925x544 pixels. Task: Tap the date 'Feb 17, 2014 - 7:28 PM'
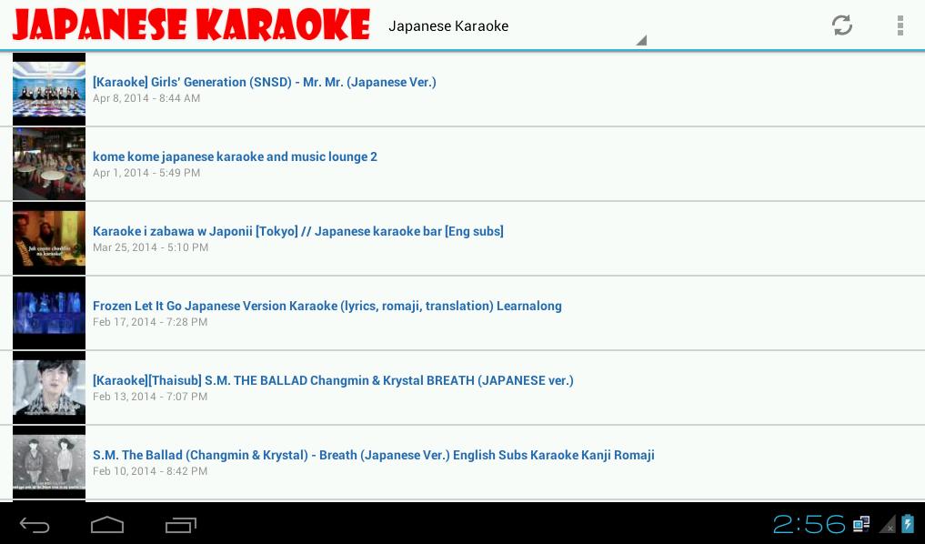click(x=150, y=322)
